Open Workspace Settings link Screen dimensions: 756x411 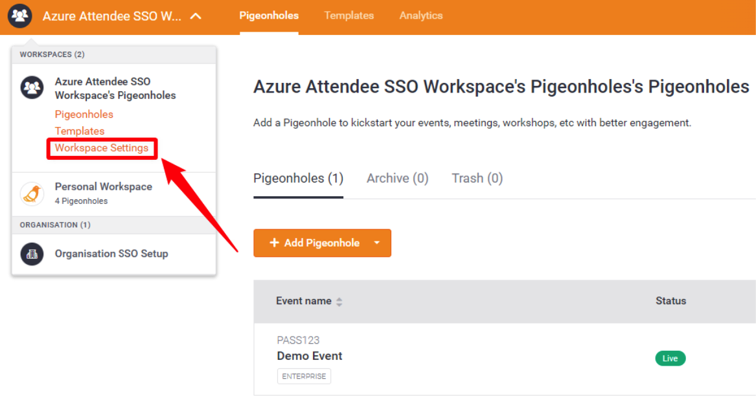[x=102, y=148]
